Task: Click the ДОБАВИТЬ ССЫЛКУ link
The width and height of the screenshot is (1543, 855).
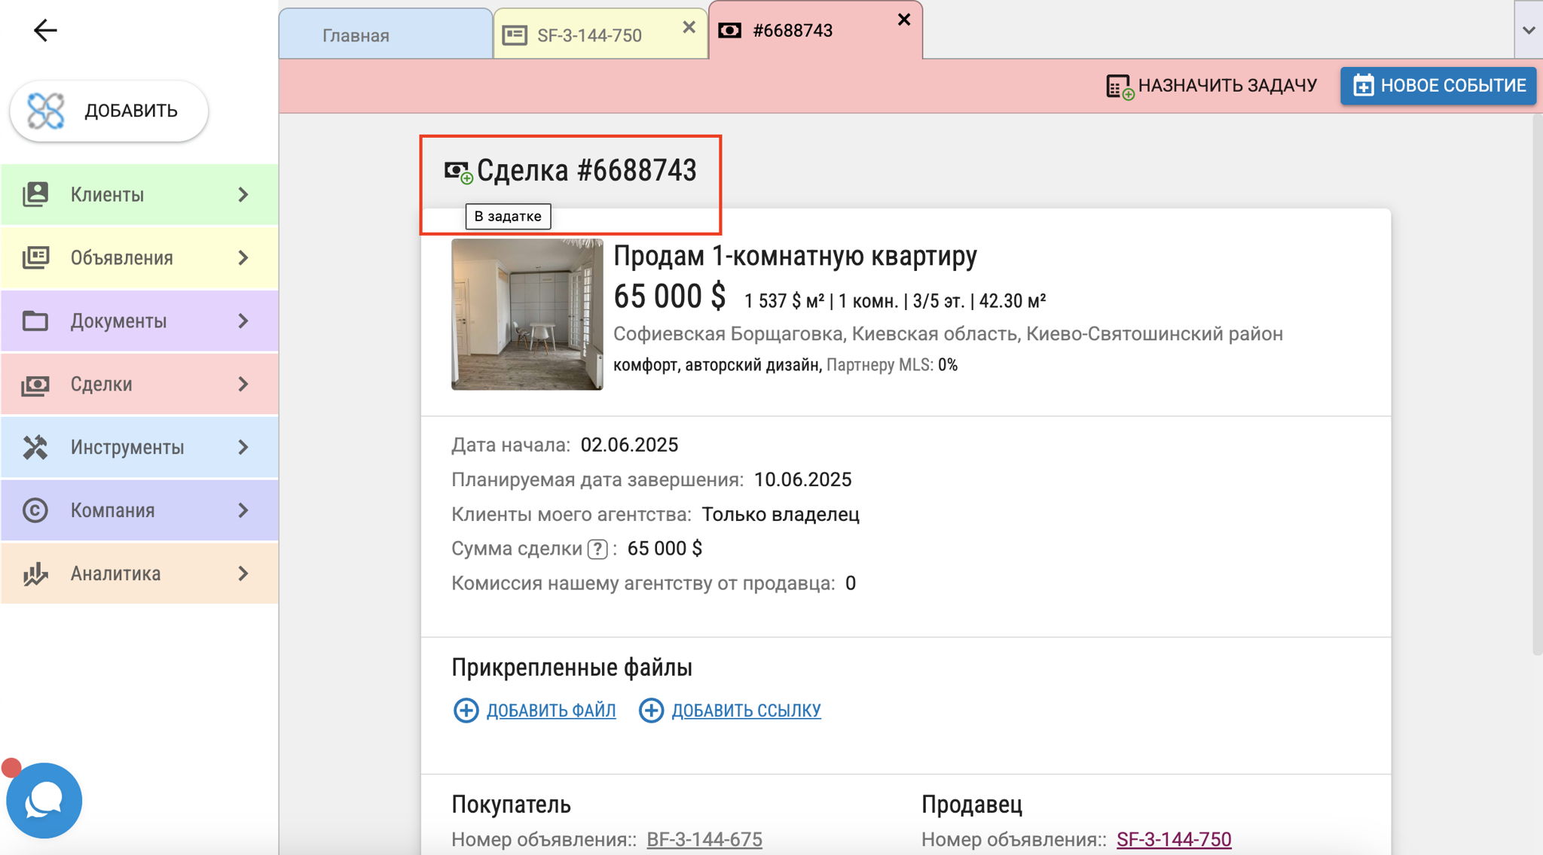Action: point(746,710)
